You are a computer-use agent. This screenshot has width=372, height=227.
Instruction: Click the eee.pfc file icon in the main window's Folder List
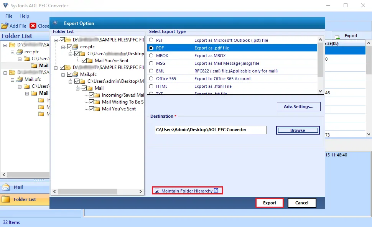tap(20, 52)
